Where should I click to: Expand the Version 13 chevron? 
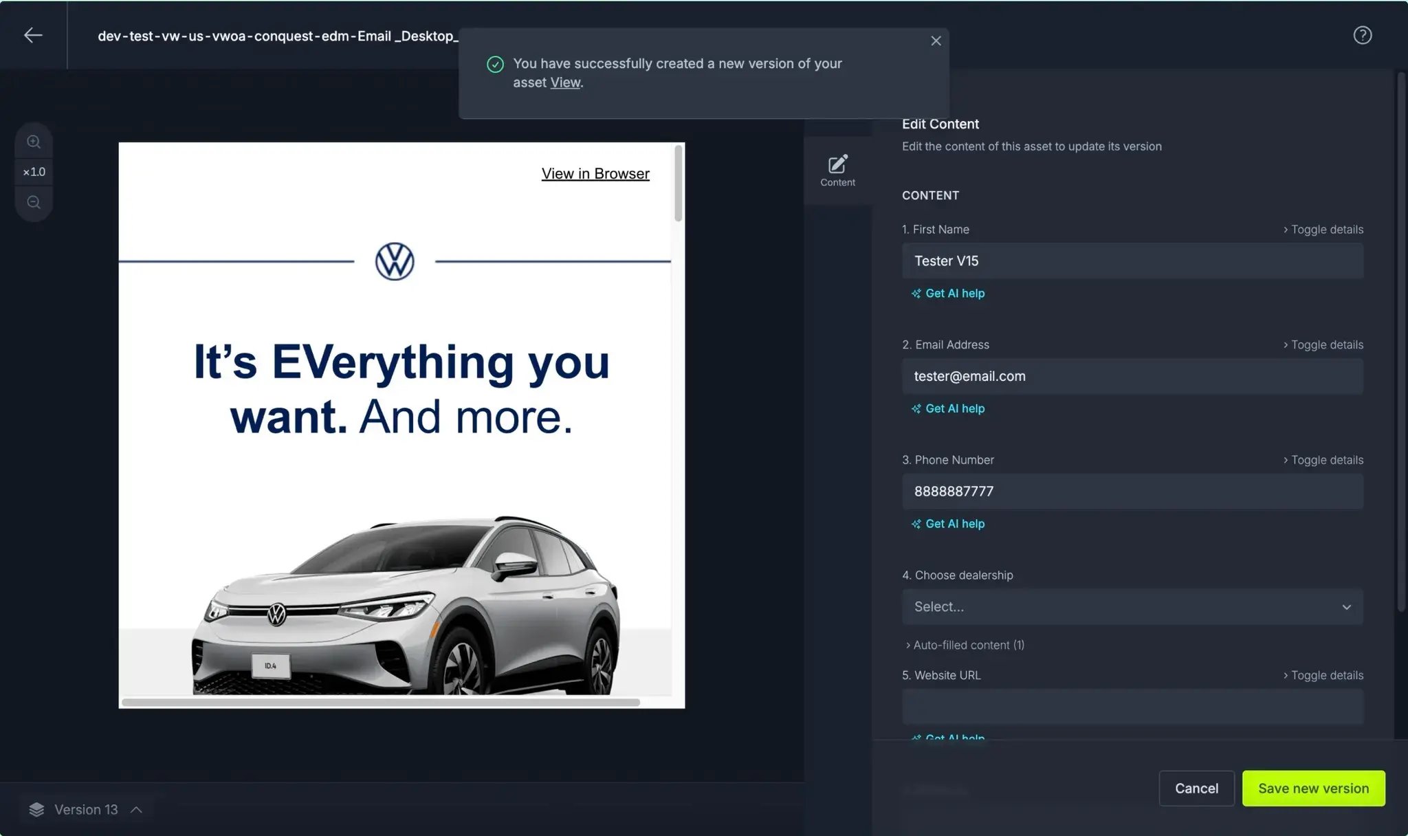[136, 809]
